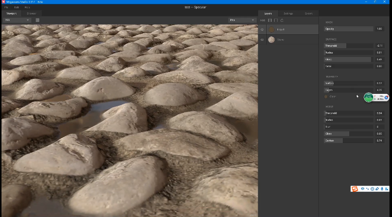Adjust the Mask Opacity slider
Viewport: 392px width, 217px height.
click(x=349, y=29)
